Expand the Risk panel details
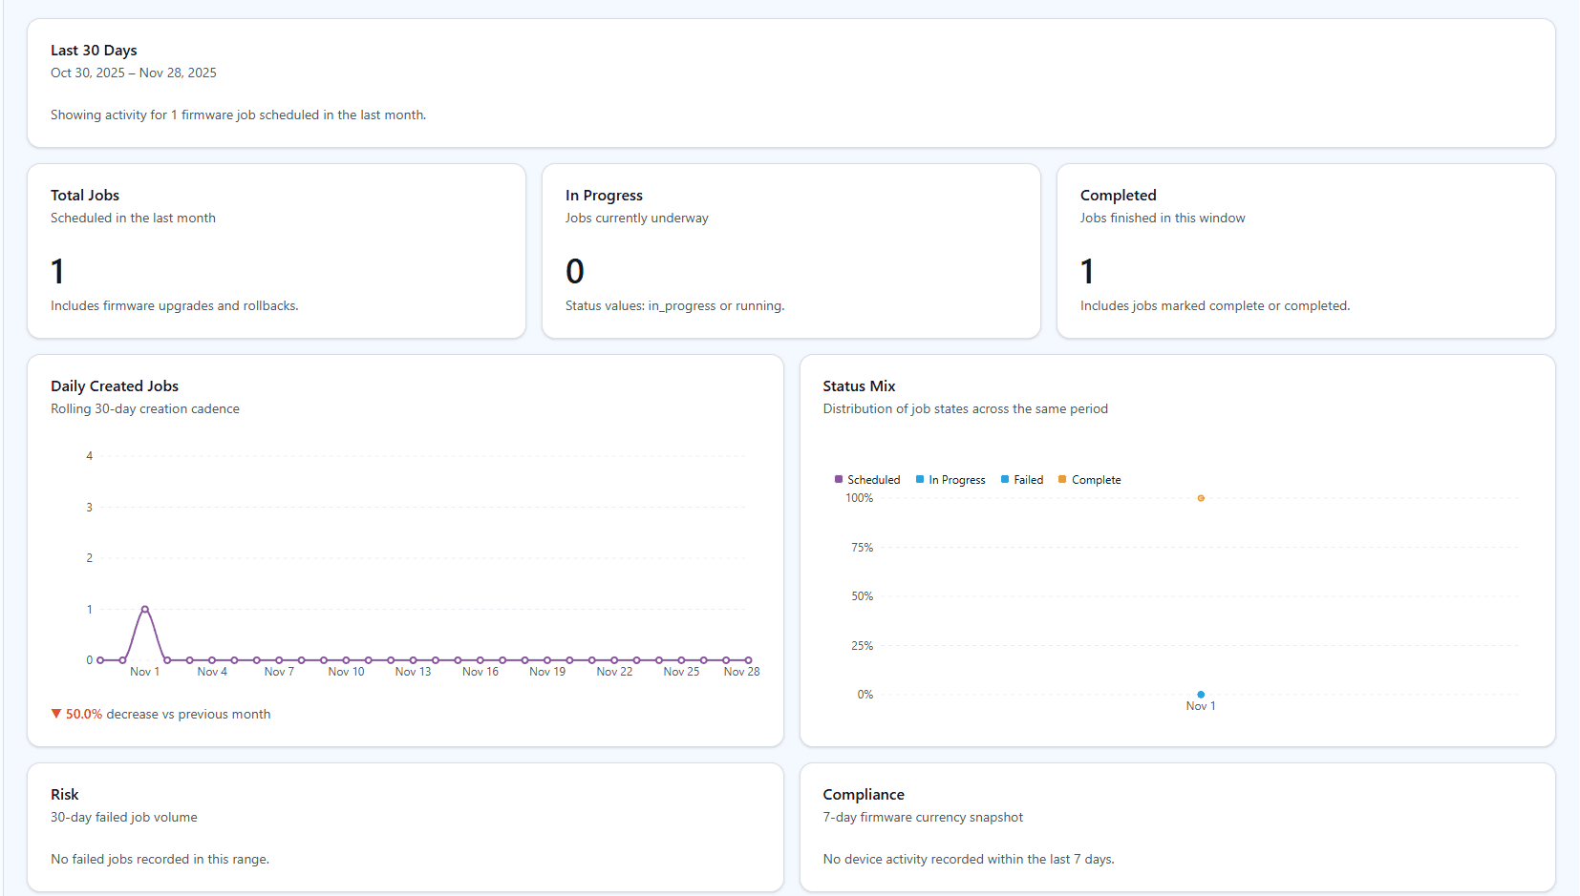This screenshot has height=896, width=1580. tap(65, 794)
